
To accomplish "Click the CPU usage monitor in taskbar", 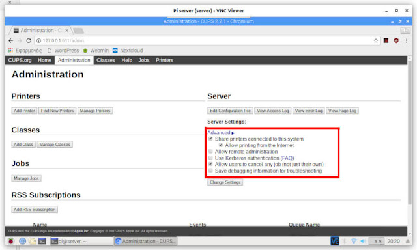I will [377, 241].
